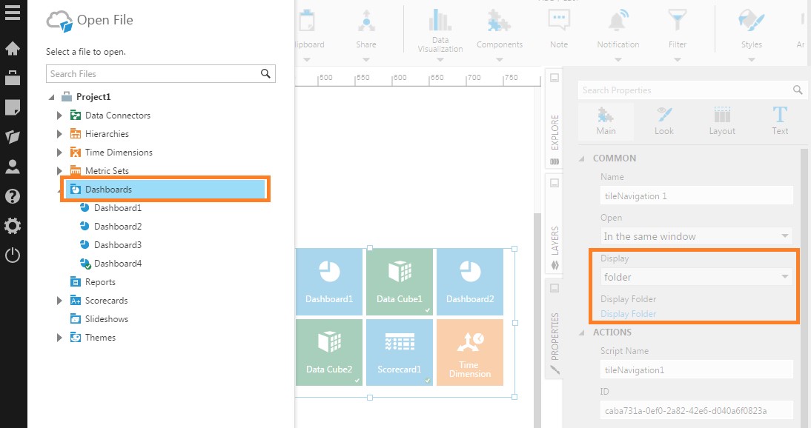Image resolution: width=811 pixels, height=428 pixels.
Task: Open the Settings gear in the sidebar
Action: tap(13, 225)
